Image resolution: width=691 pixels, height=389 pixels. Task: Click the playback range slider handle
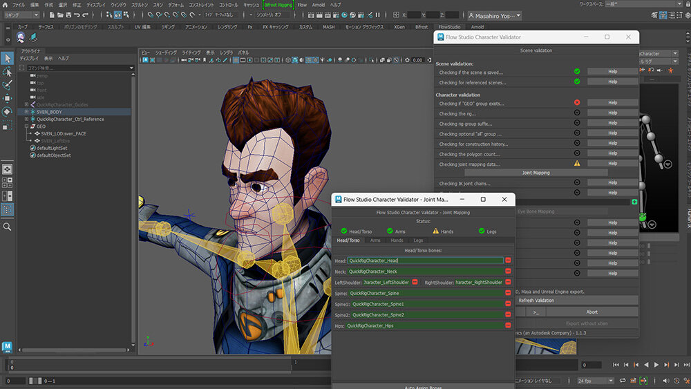tap(35, 381)
